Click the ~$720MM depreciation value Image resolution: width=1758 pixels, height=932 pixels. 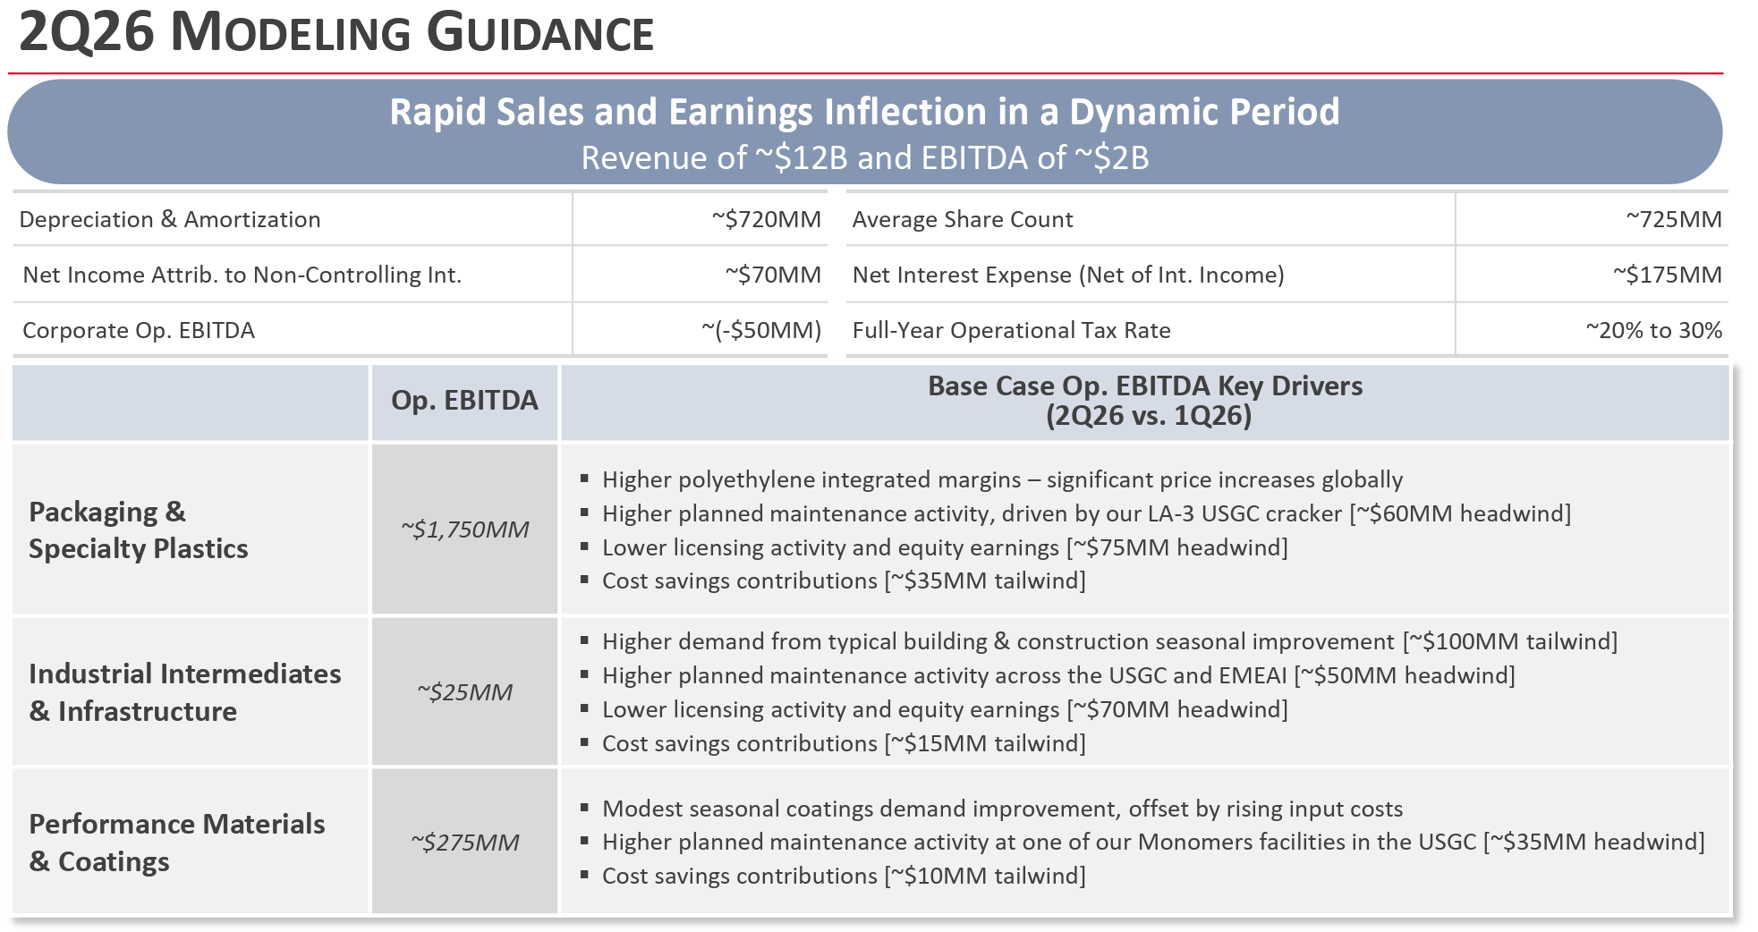[766, 219]
